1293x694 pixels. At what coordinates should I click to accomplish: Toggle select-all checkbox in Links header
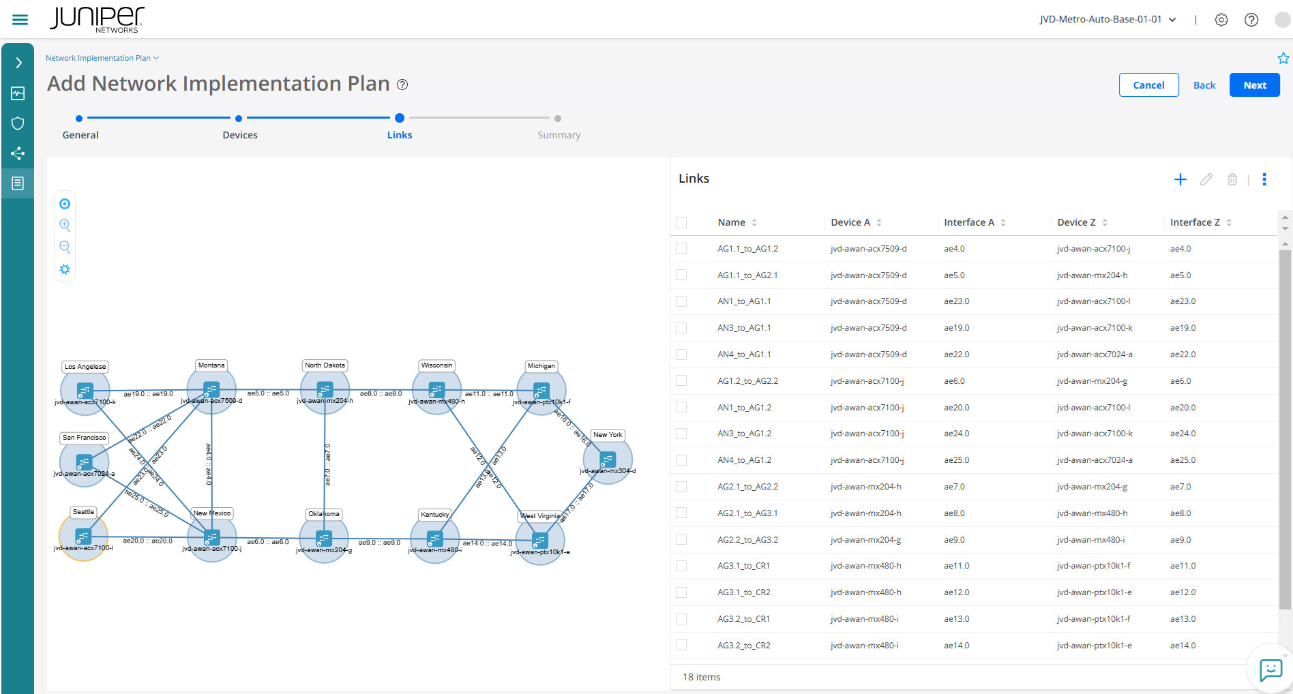click(x=681, y=223)
